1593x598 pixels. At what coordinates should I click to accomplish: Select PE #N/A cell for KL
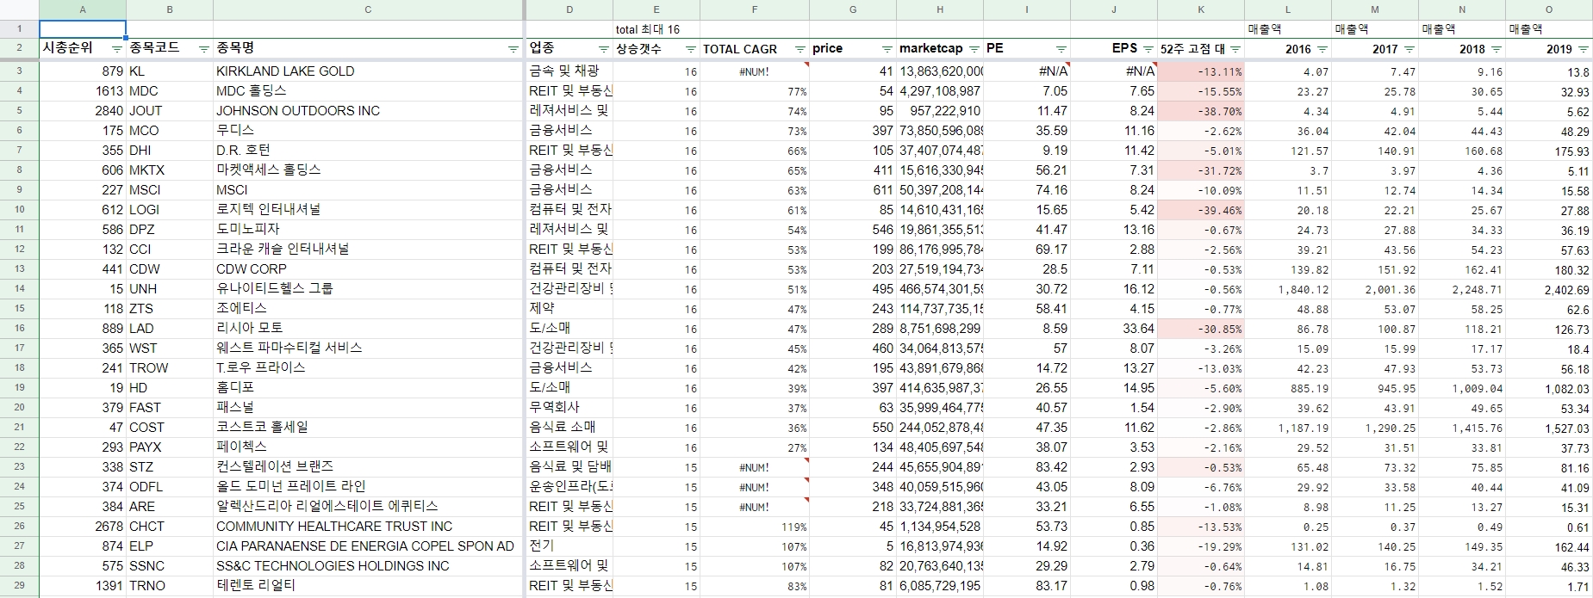(x=1027, y=71)
